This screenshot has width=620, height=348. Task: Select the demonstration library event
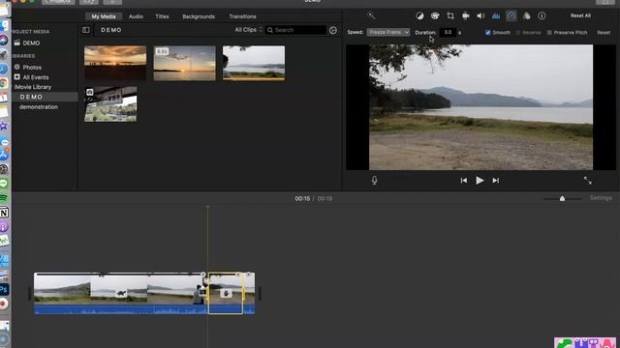[x=39, y=107]
